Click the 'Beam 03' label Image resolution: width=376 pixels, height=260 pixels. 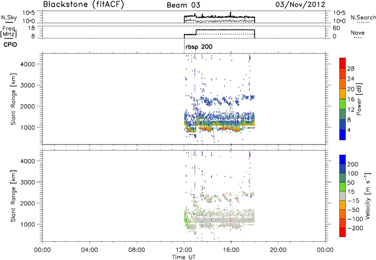coord(183,5)
